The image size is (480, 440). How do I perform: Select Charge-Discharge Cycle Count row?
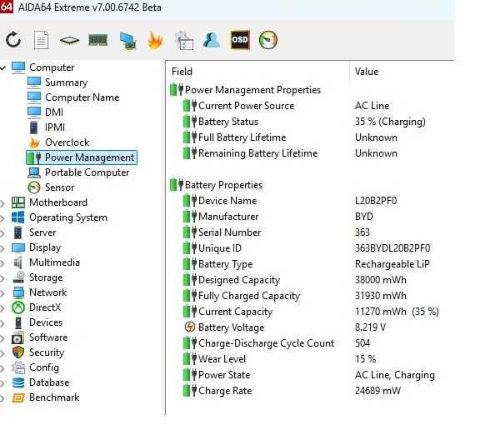point(277,343)
